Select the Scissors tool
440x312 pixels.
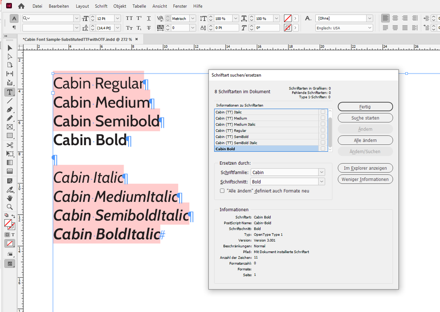point(9,145)
